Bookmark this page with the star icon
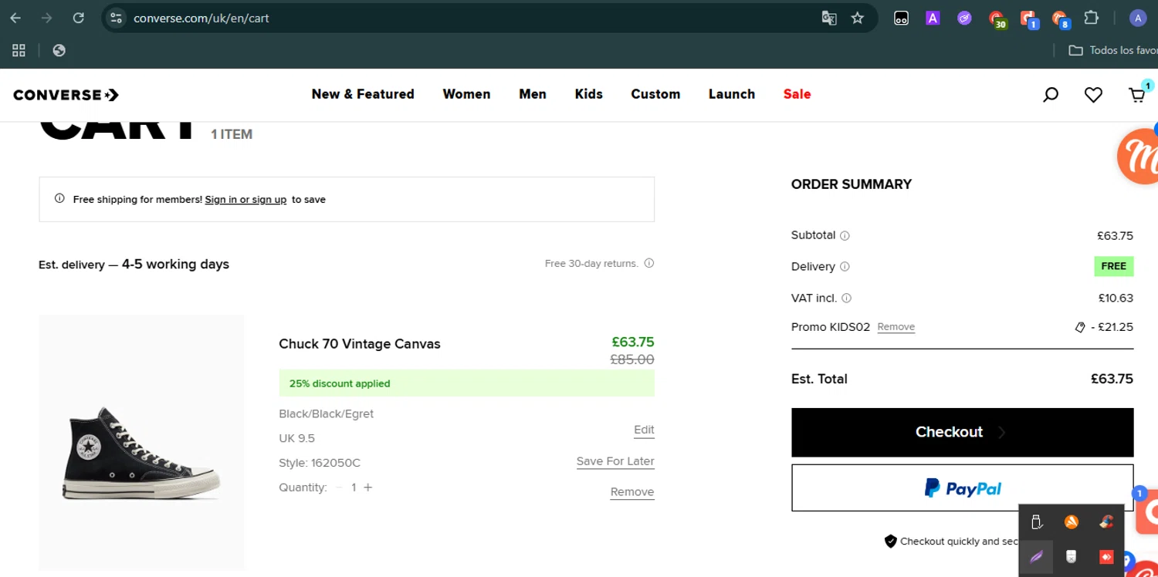1158x577 pixels. coord(858,18)
